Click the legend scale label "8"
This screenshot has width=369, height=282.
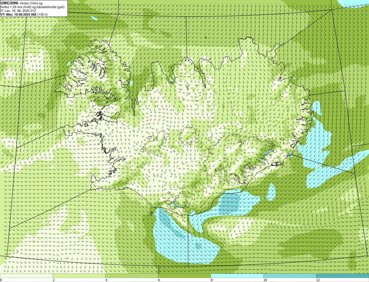tap(212, 280)
